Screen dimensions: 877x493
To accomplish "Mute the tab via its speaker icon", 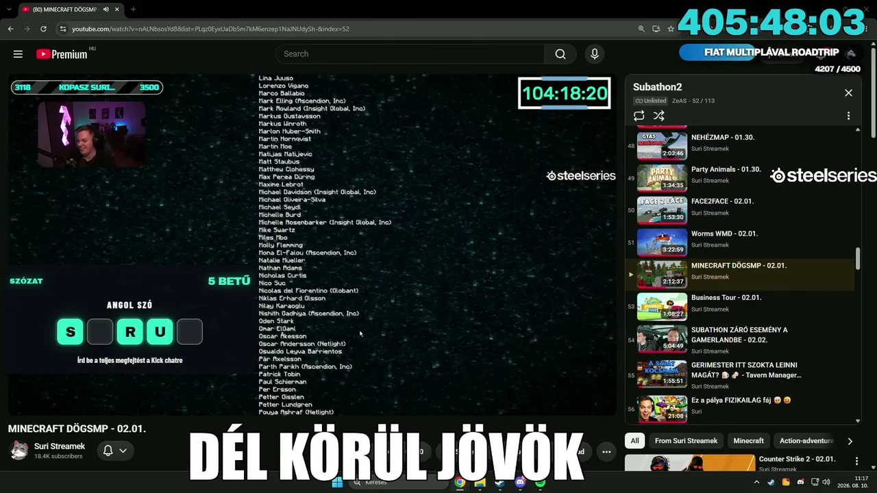I will (106, 10).
